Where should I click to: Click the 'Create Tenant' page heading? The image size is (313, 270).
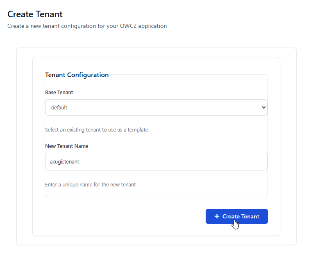coord(35,14)
